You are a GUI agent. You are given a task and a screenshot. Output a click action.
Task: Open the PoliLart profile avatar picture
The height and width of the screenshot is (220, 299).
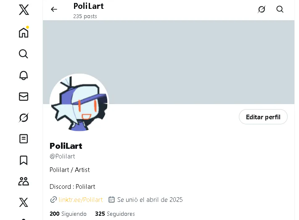pos(79,103)
